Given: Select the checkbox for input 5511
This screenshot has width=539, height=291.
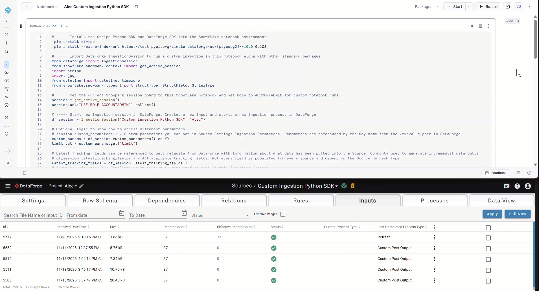Looking at the screenshot, I should 488,270.
